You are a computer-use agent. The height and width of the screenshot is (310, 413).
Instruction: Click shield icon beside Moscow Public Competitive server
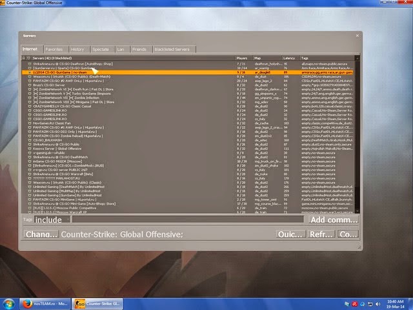tap(30, 208)
